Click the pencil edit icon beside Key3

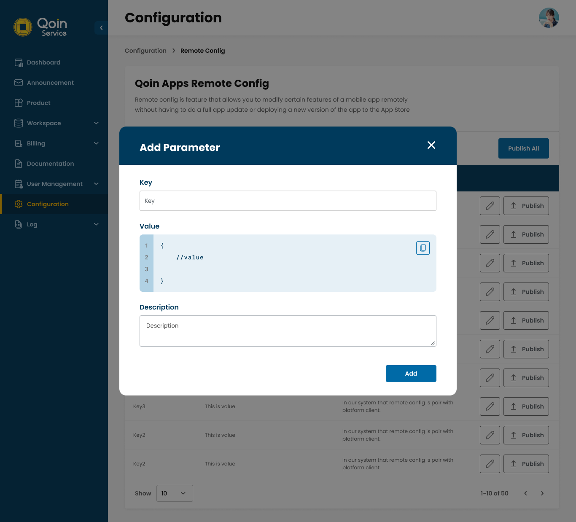[x=490, y=406]
